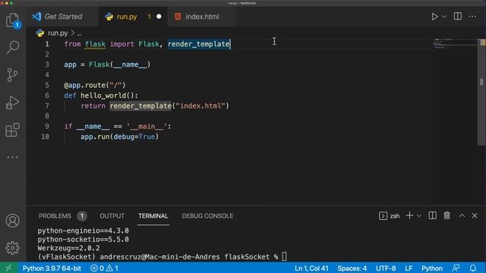
Task: Click the feedback icon in status bar
Action: point(456,268)
